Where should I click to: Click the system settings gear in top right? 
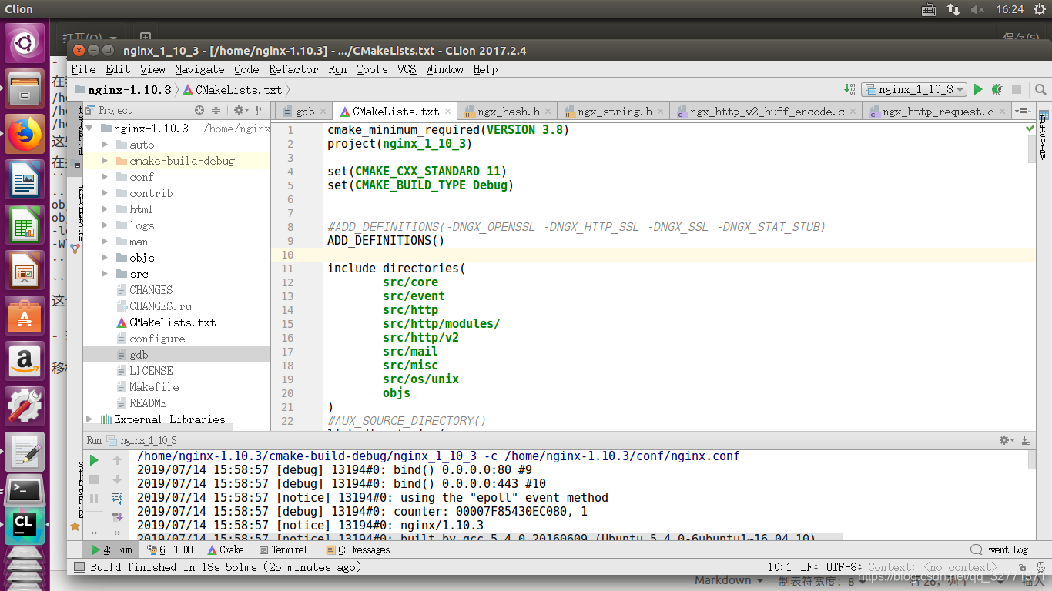coord(1039,9)
